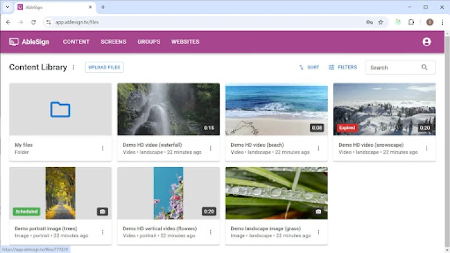Open the My files folder icon

tap(60, 110)
